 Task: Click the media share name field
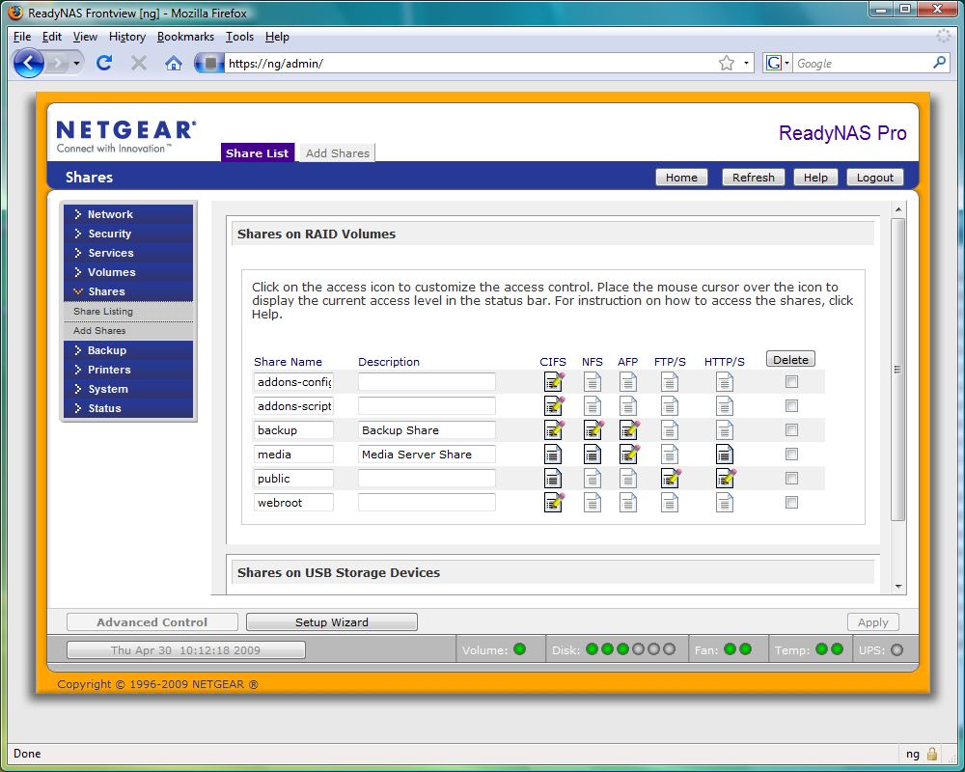click(x=293, y=455)
